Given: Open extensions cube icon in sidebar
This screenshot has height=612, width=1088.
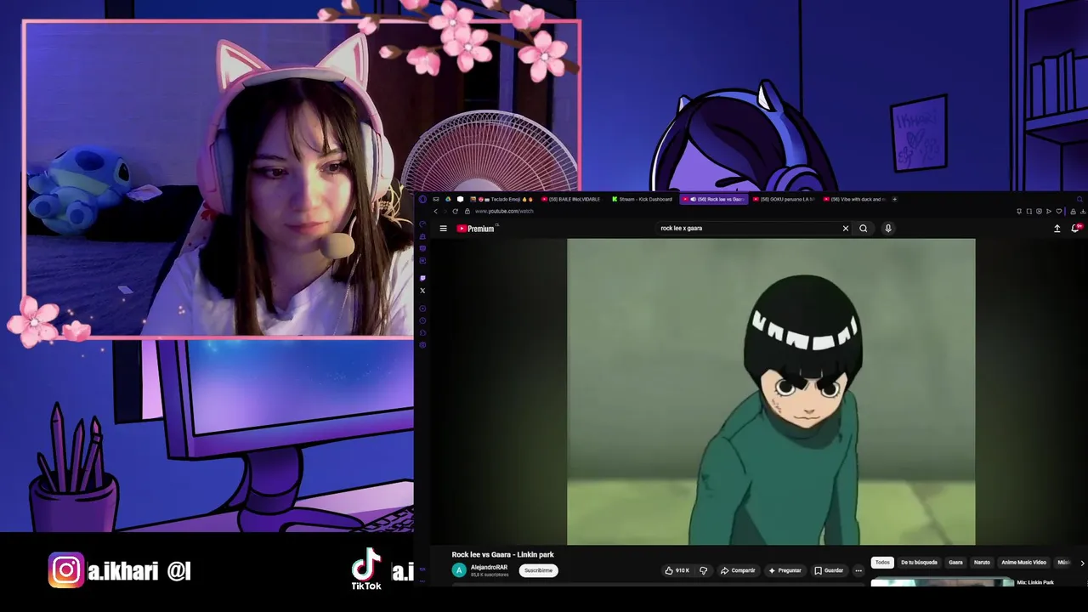Looking at the screenshot, I should coord(422,333).
